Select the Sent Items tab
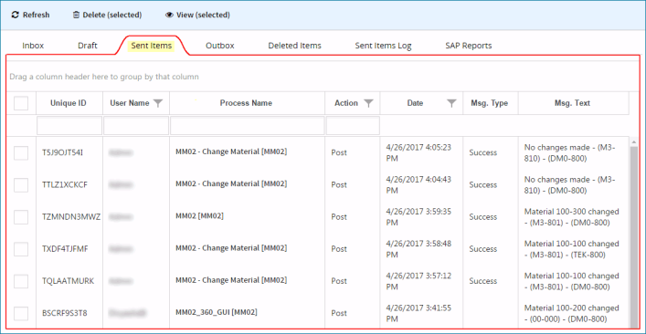This screenshot has width=646, height=334. tap(151, 46)
